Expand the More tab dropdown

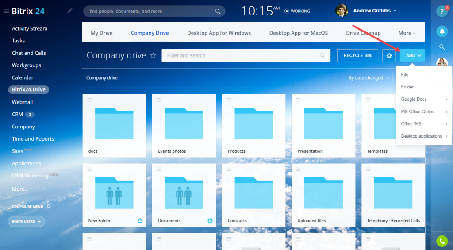coord(407,33)
